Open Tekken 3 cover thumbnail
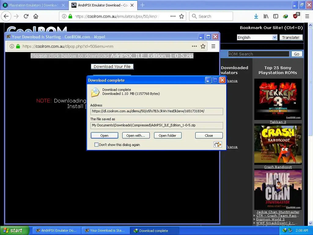 pyautogui.click(x=278, y=99)
